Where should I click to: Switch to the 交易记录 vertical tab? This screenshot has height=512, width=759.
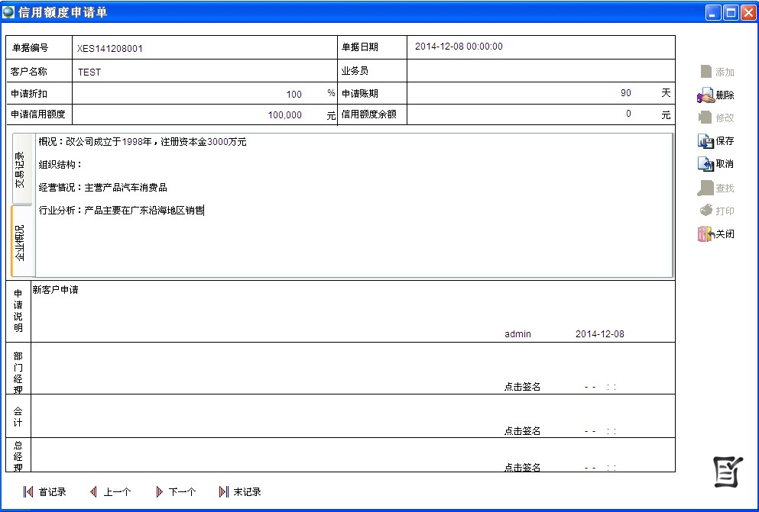(23, 169)
